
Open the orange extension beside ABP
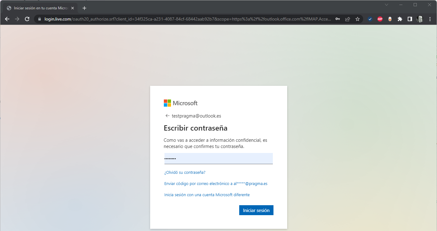tap(390, 19)
